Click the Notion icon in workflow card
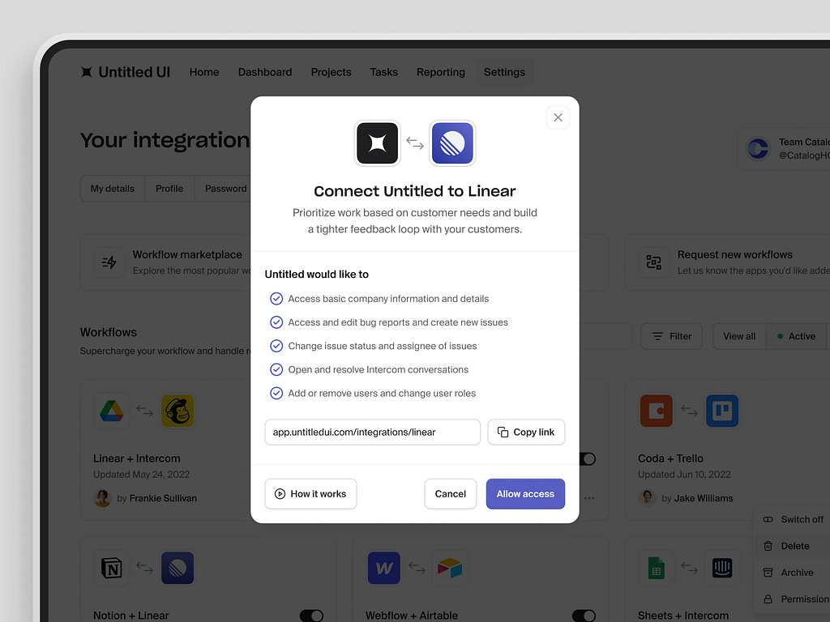The height and width of the screenshot is (622, 830). 110,568
